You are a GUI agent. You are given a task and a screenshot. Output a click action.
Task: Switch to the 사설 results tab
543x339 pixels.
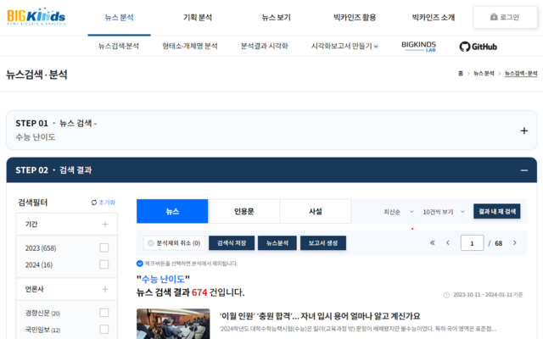point(315,211)
